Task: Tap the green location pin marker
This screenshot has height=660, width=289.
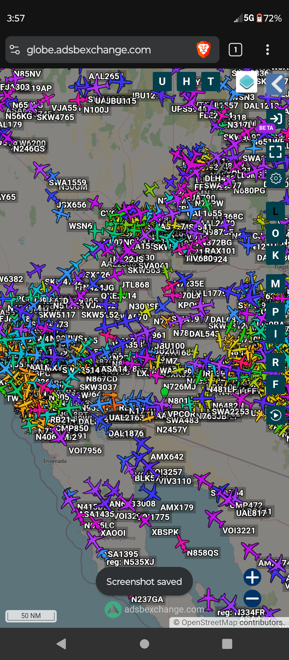Action: (164, 393)
